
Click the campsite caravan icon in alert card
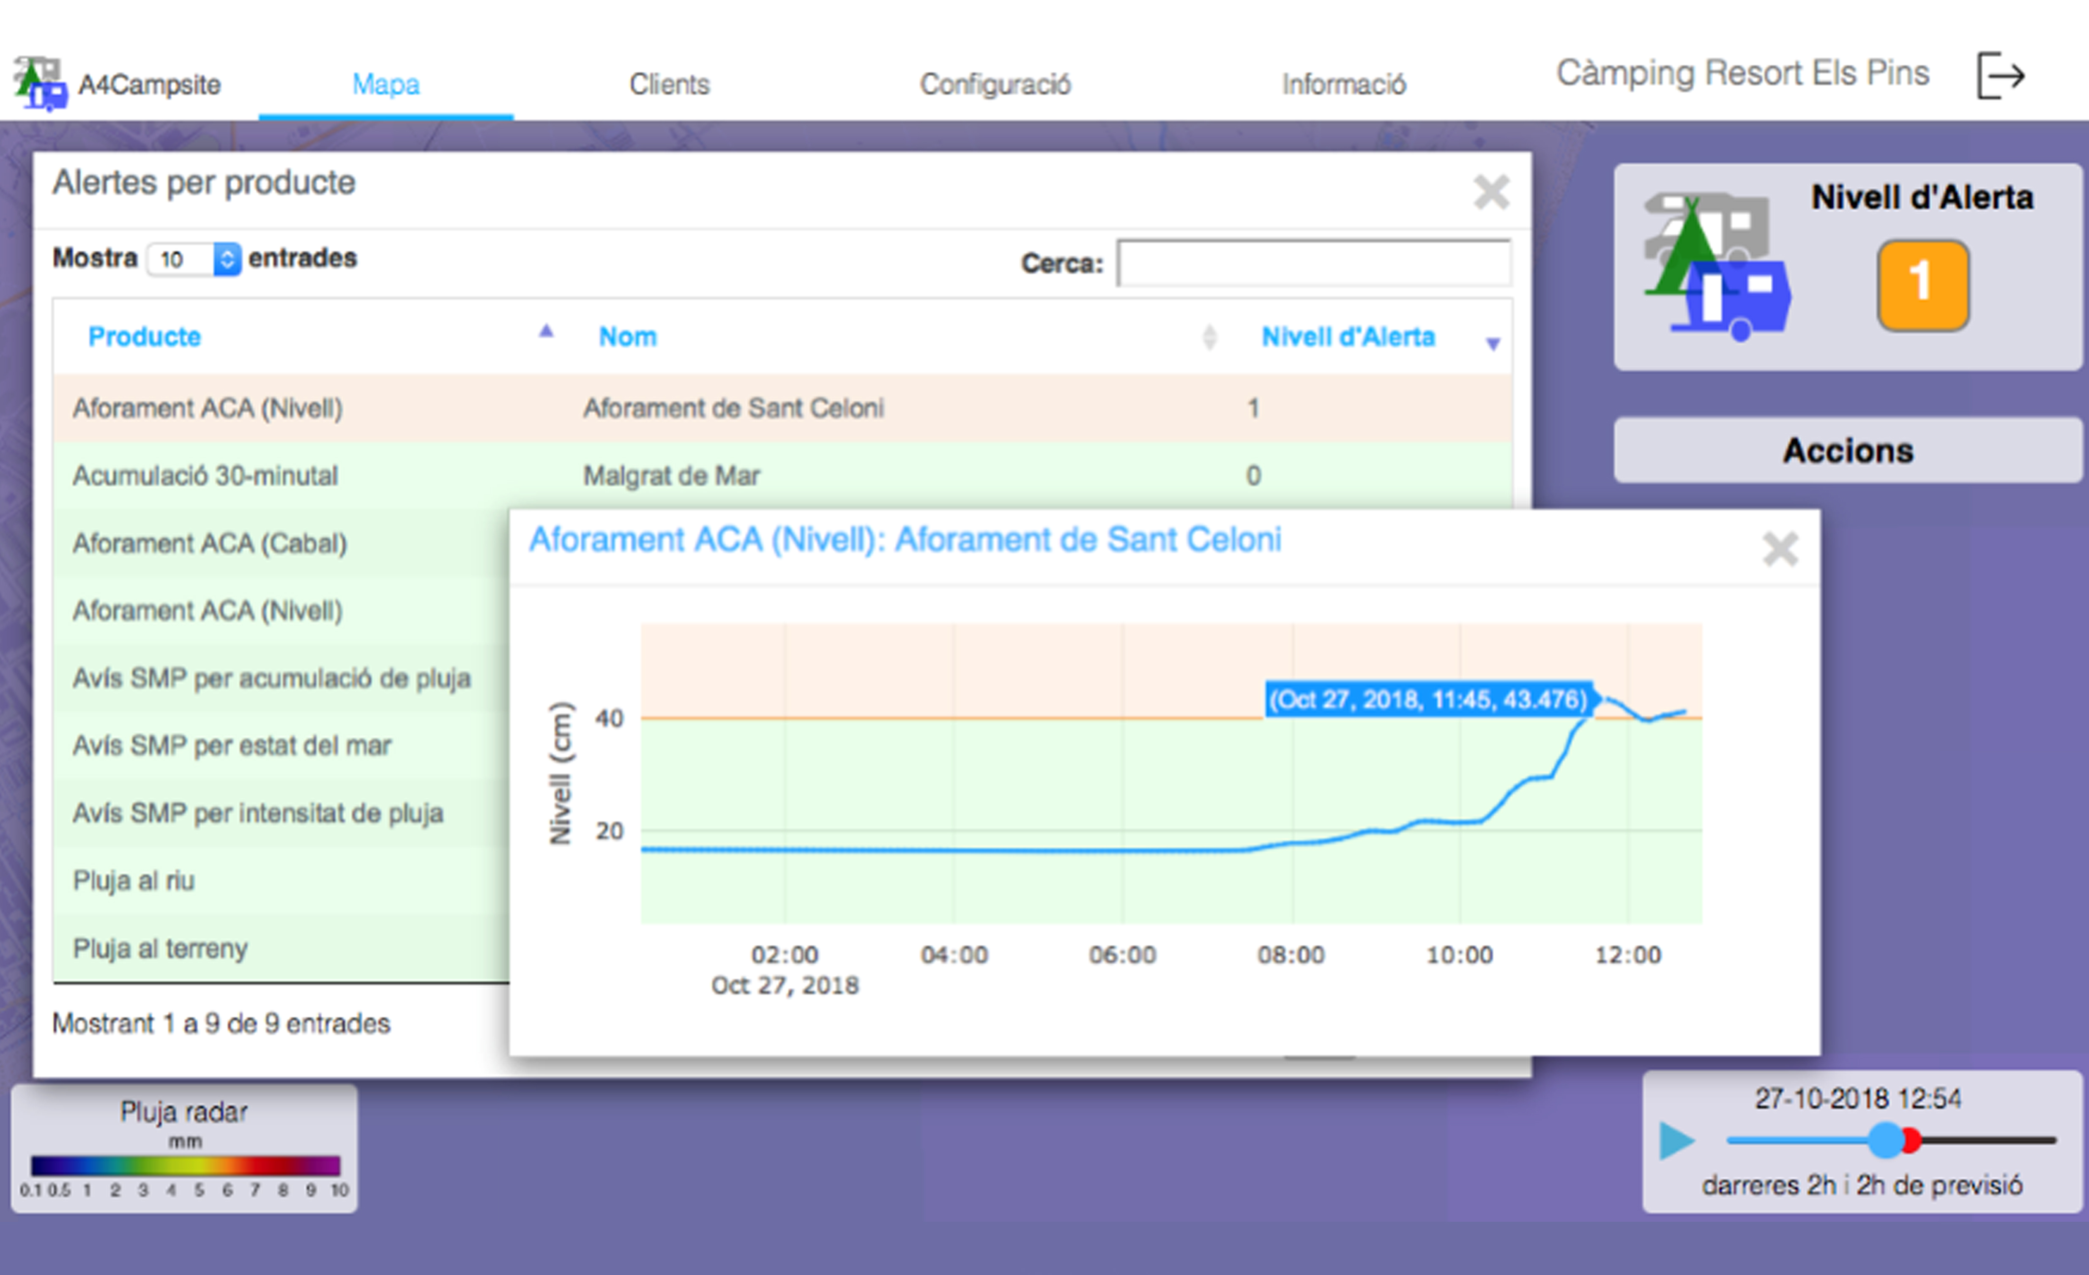[1718, 268]
